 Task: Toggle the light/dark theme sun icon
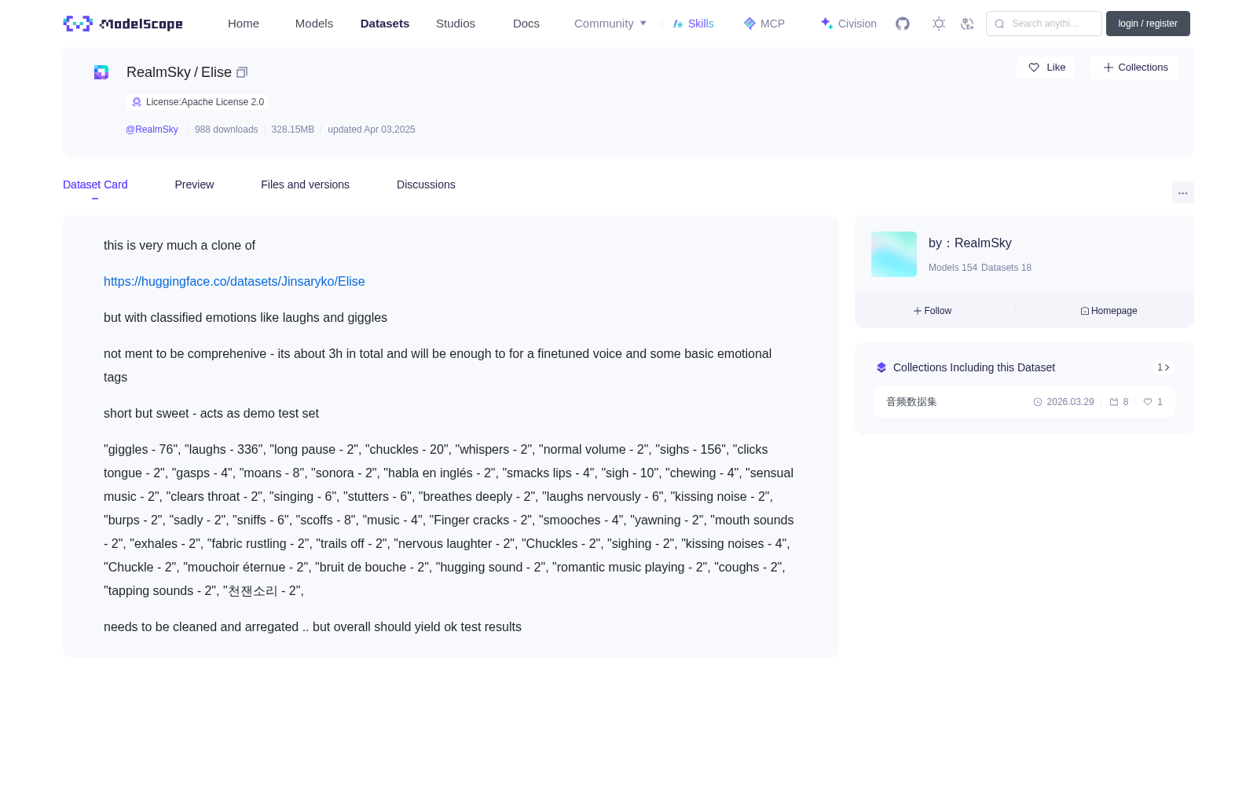(939, 24)
